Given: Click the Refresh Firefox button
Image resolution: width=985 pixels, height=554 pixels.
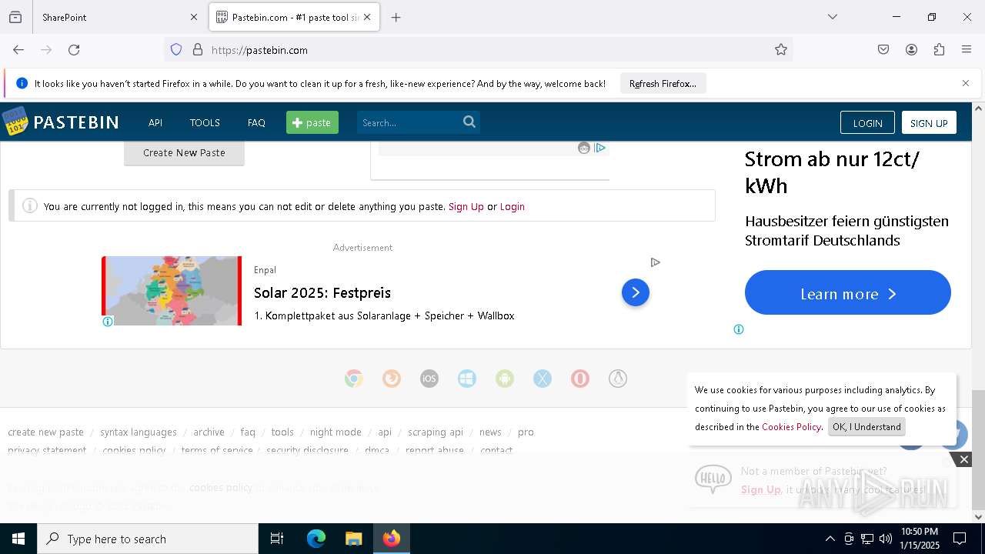Looking at the screenshot, I should pyautogui.click(x=663, y=84).
